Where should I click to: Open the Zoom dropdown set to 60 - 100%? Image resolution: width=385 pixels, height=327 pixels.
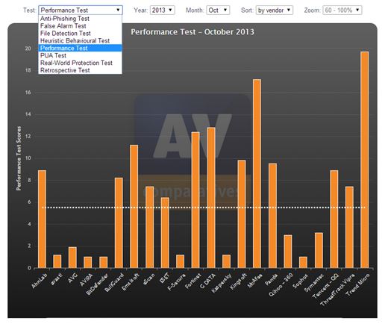tap(342, 10)
